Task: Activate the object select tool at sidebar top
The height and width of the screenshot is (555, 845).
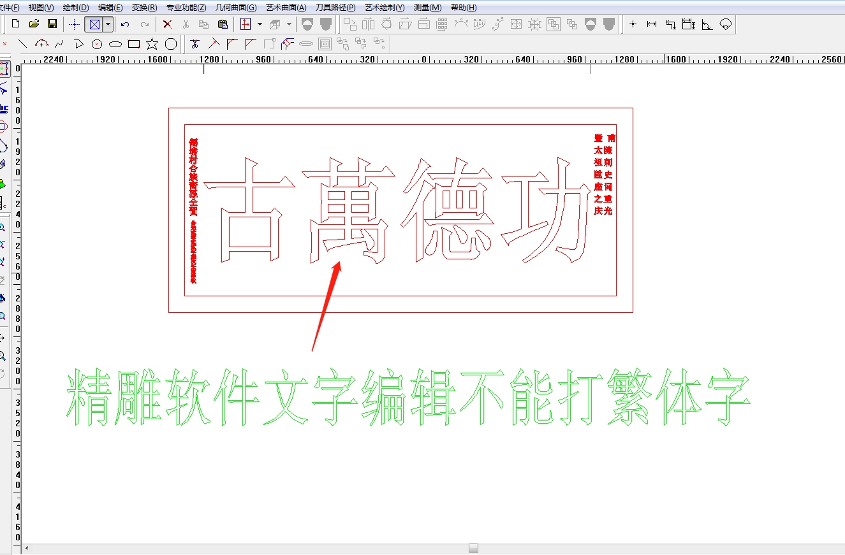Action: pyautogui.click(x=4, y=69)
